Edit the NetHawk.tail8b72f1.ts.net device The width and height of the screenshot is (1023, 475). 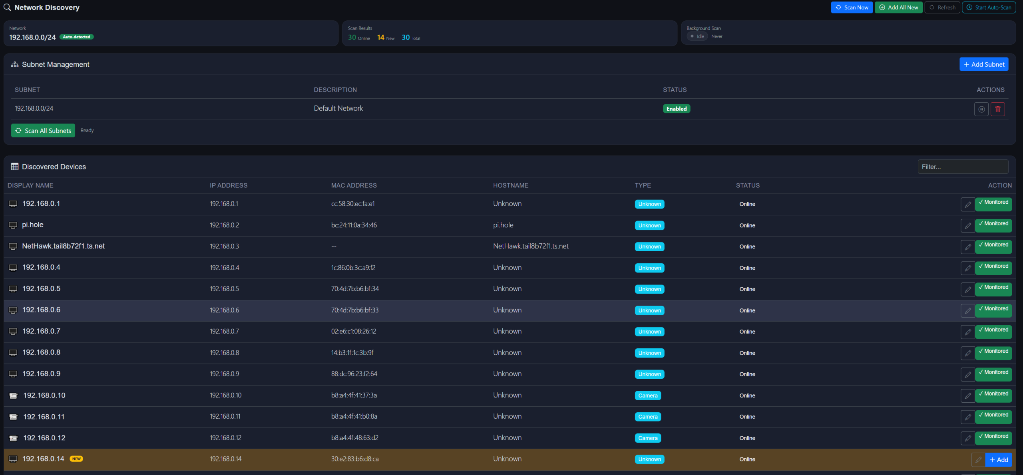tap(967, 247)
